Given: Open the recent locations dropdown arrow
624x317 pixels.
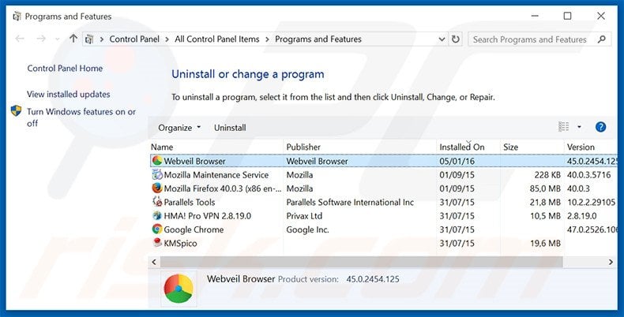Looking at the screenshot, I should pos(58,39).
